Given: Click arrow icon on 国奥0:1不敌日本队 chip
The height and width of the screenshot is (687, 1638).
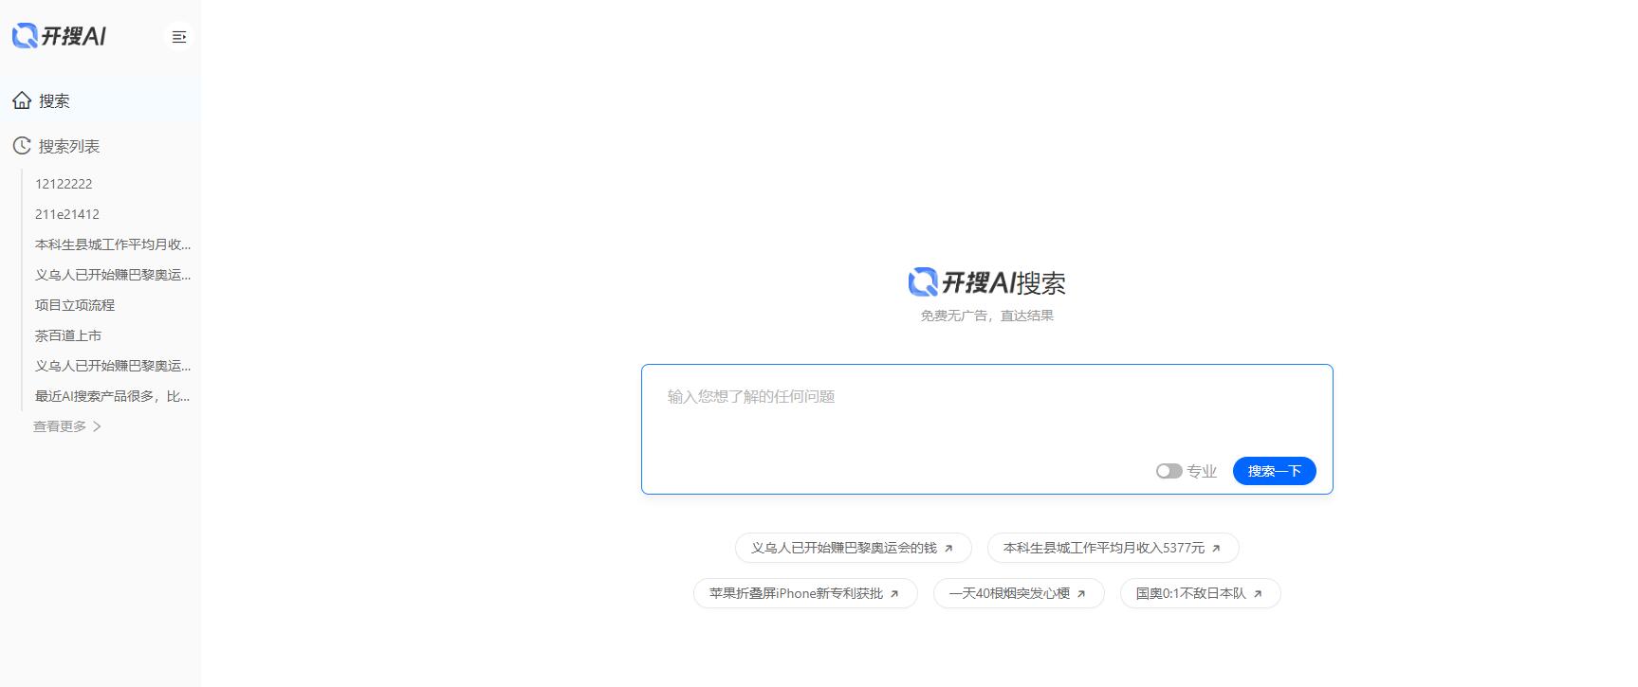Looking at the screenshot, I should [x=1258, y=594].
